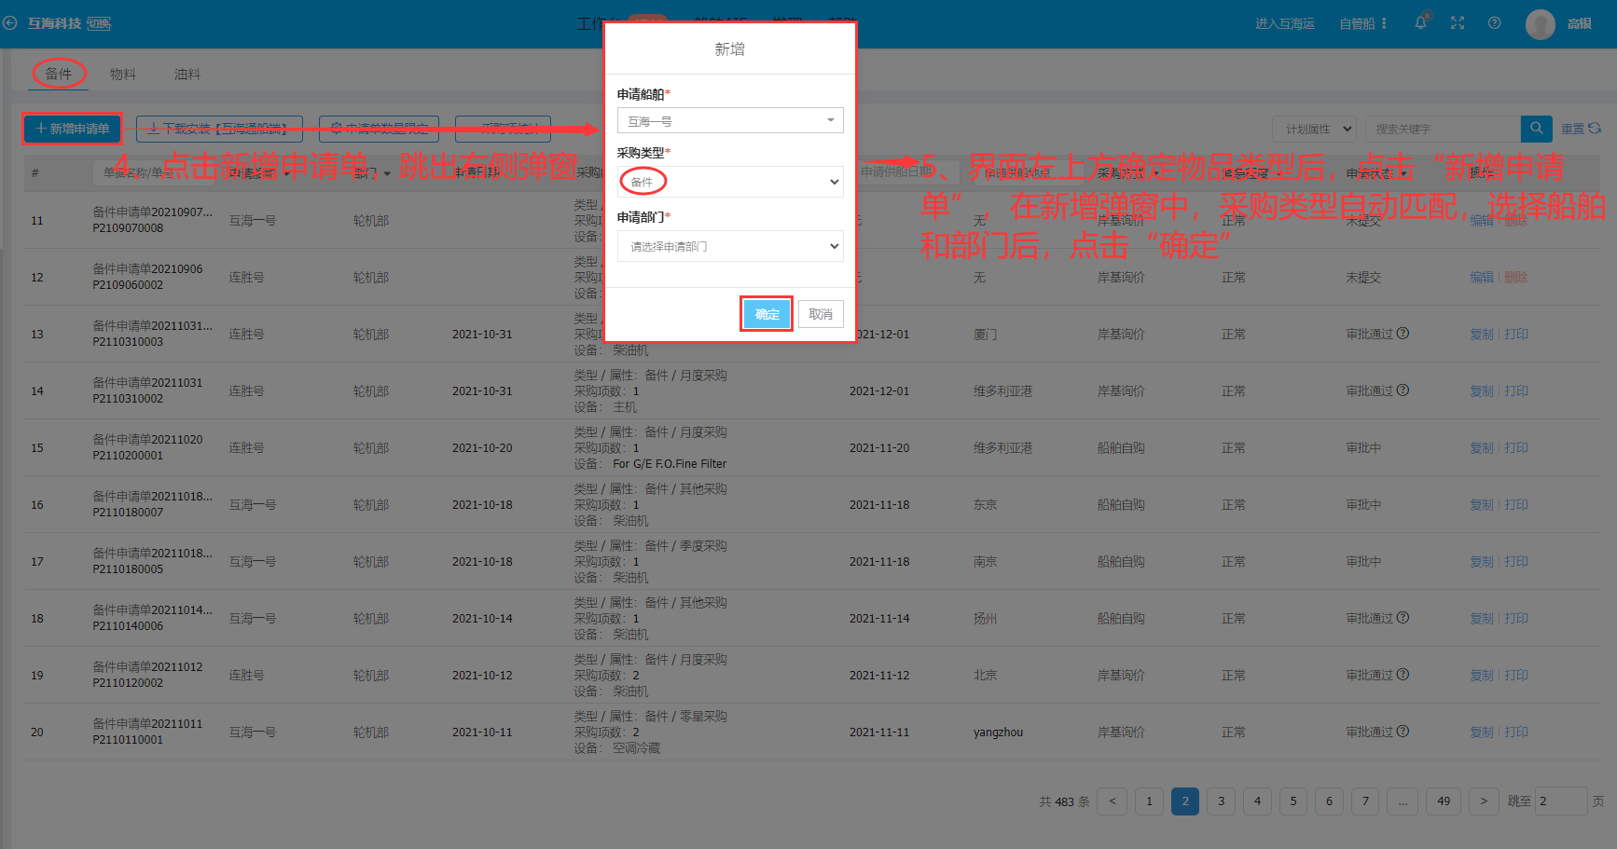Cancel the dialog with 取消

(x=821, y=314)
